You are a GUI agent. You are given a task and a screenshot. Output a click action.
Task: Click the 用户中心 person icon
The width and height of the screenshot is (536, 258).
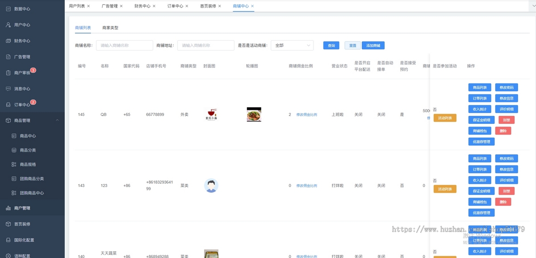(x=8, y=25)
